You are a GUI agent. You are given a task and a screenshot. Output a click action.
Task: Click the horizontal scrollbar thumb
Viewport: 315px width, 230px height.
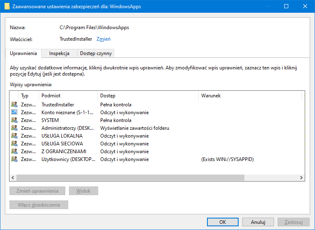point(130,177)
